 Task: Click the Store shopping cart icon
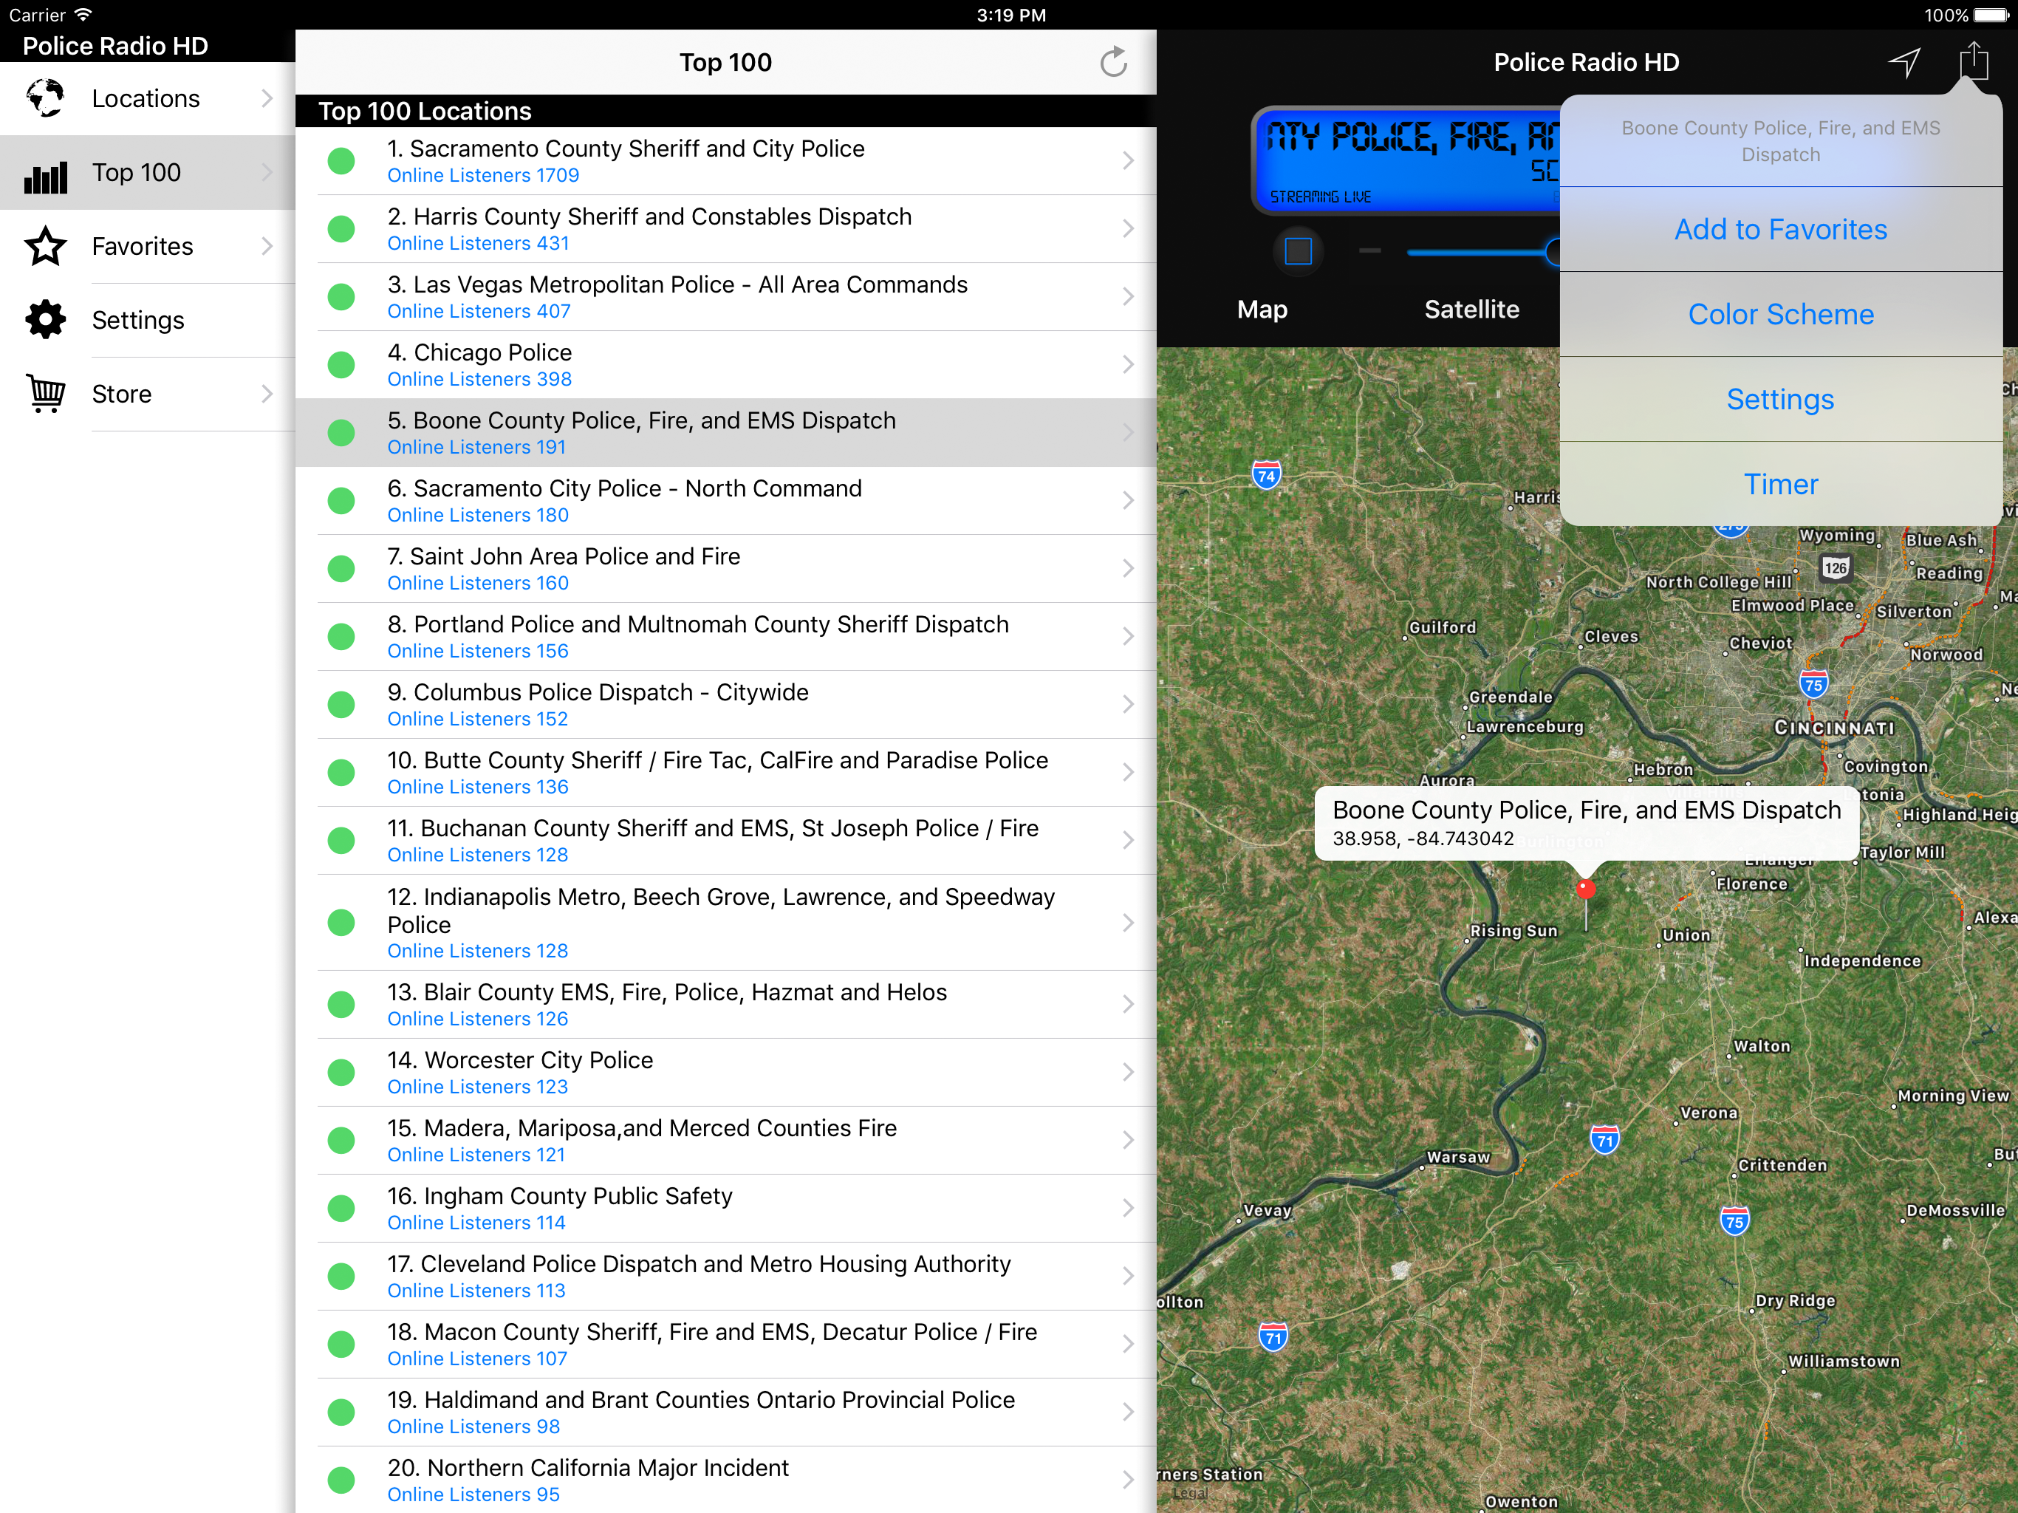coord(46,395)
